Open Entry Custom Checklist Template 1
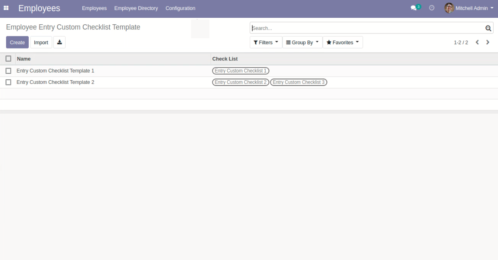Viewport: 498px width, 260px height. (55, 71)
